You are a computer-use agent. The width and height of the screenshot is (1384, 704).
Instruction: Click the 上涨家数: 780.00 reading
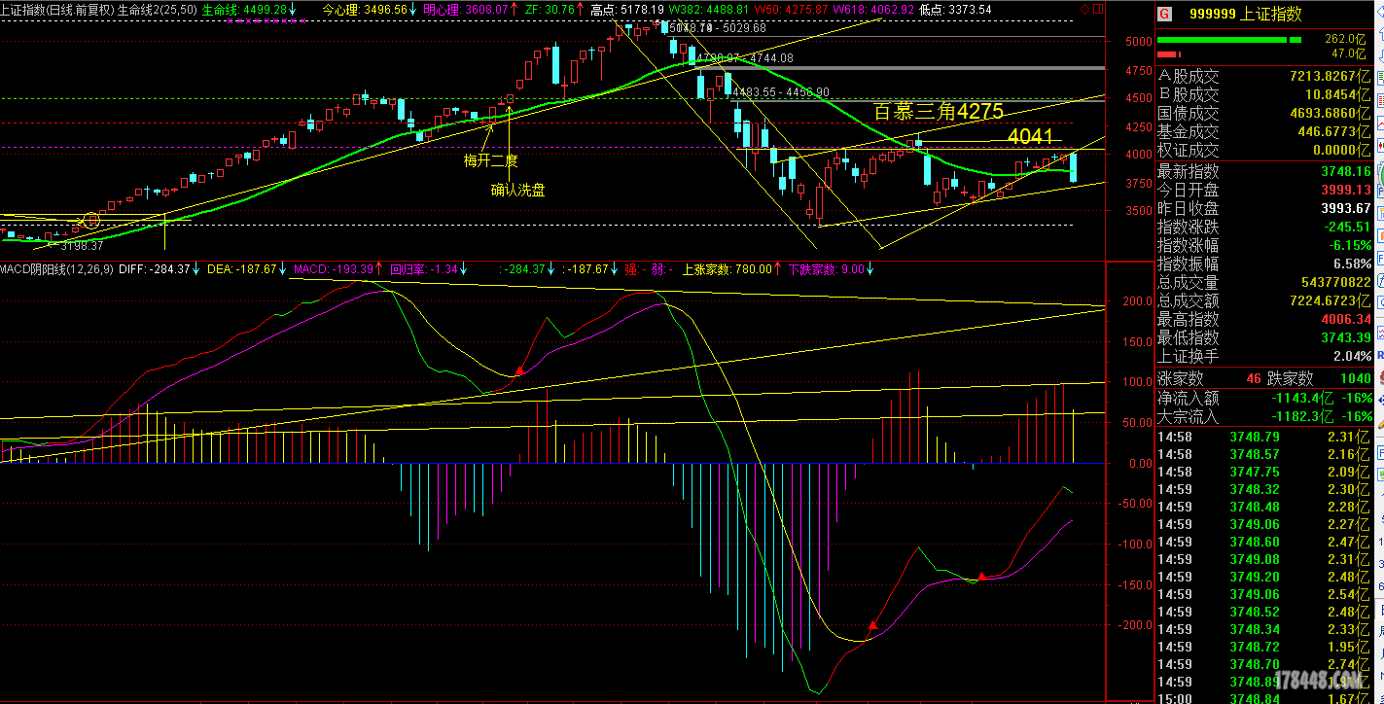coord(727,268)
